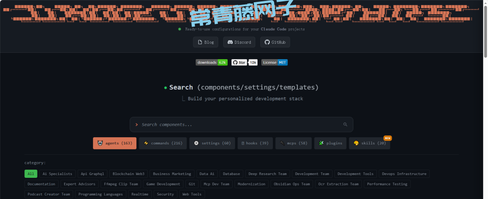This screenshot has width=488, height=199.
Task: Open the mcps (58) tab
Action: (x=293, y=143)
